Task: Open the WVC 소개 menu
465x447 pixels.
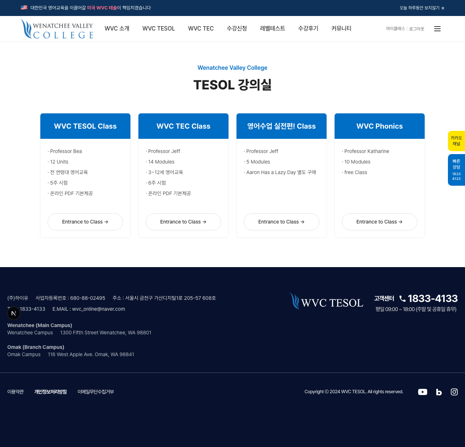Action: pos(117,28)
